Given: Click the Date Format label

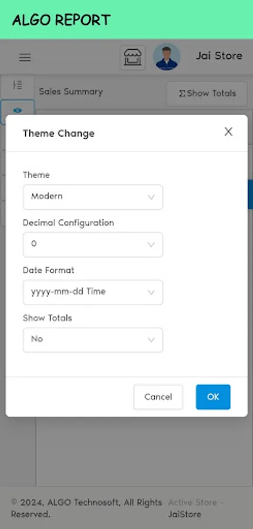Looking at the screenshot, I should click(x=49, y=270).
